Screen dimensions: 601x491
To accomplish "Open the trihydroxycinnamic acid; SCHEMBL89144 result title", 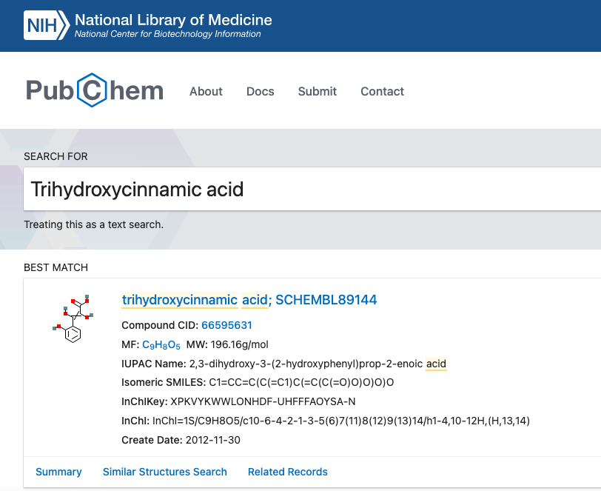I will tap(249, 300).
